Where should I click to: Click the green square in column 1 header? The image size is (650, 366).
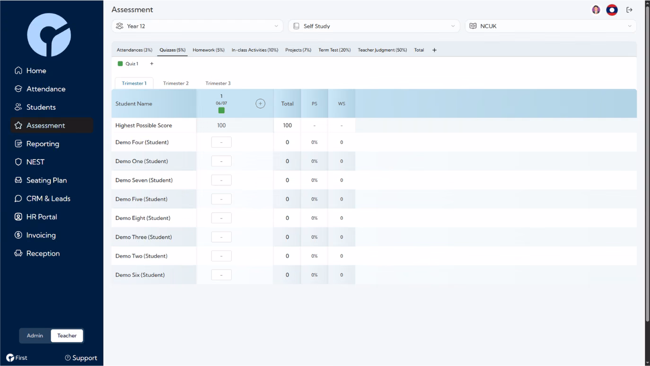pyautogui.click(x=221, y=110)
